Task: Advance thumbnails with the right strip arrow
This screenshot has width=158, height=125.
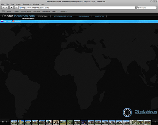Action: pyautogui.click(x=155, y=122)
